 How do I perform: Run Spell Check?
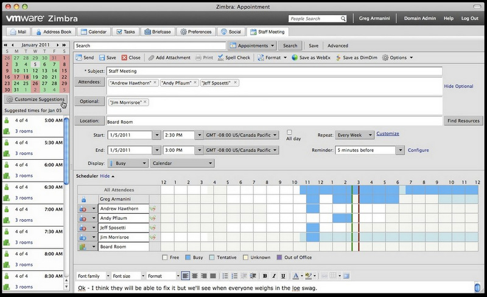[234, 58]
